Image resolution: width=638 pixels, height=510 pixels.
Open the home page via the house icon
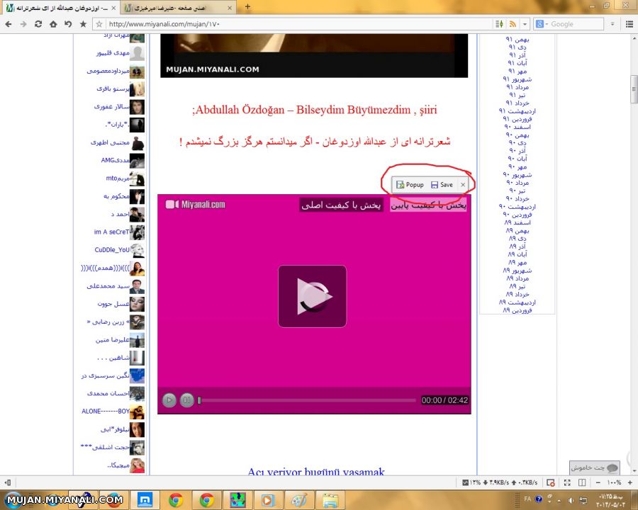[53, 24]
